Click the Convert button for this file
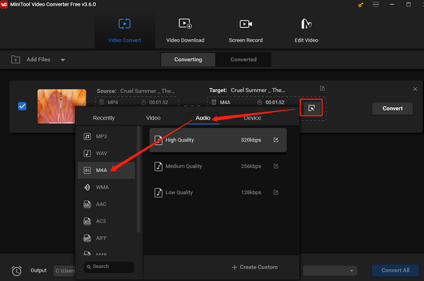The width and height of the screenshot is (424, 281). pos(392,109)
